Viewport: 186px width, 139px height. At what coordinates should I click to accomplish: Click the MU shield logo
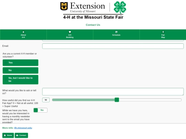(64, 6)
